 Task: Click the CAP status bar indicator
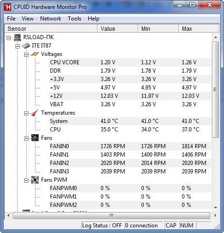[x=171, y=226]
